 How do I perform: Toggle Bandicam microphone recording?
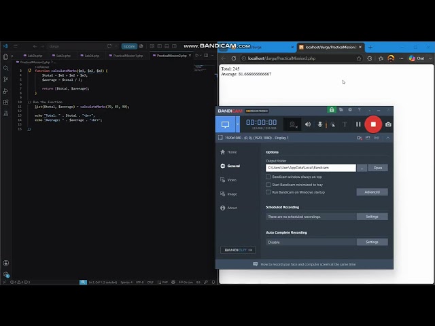click(320, 124)
